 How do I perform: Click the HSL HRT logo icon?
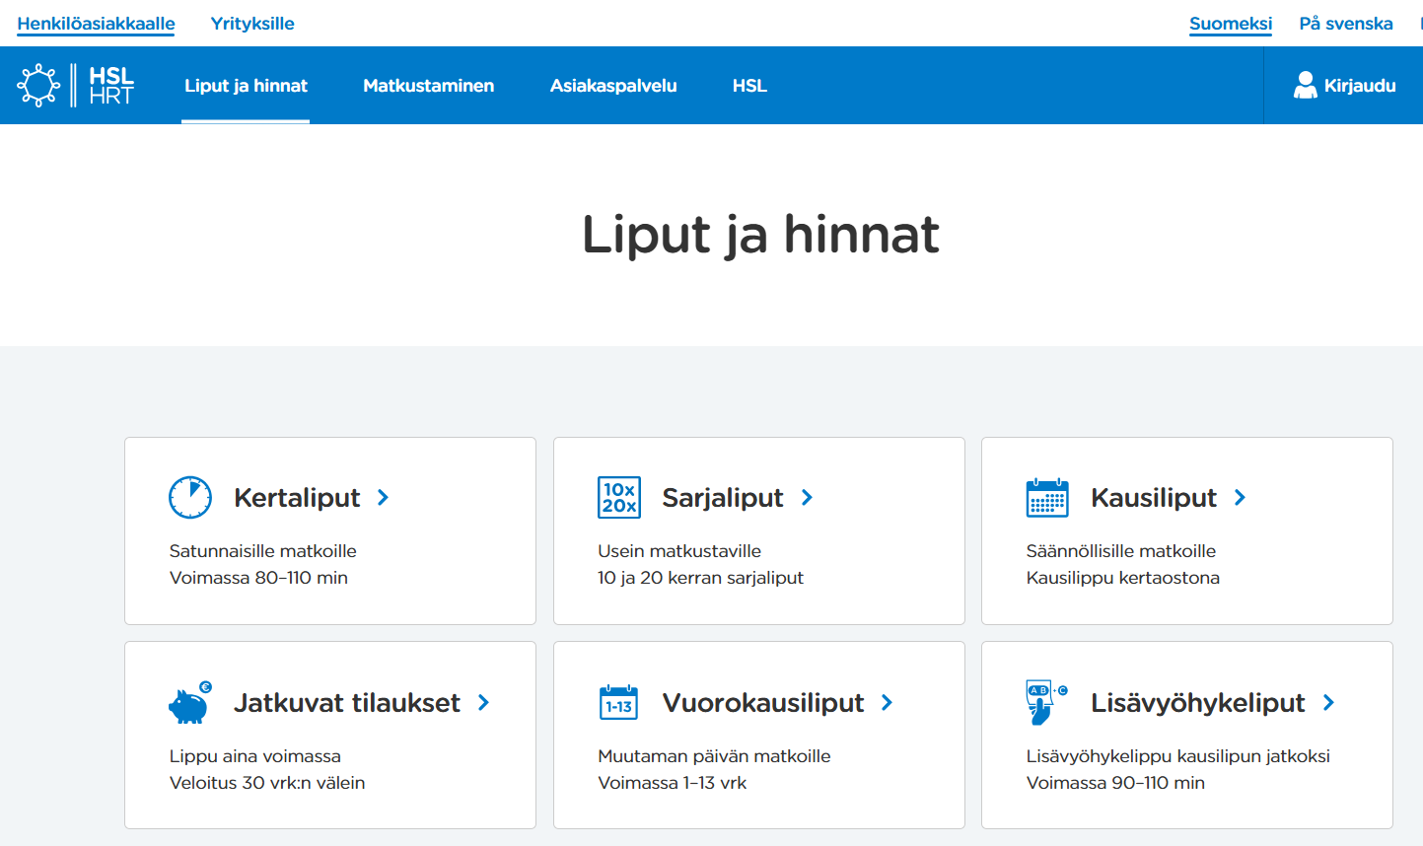tap(75, 86)
